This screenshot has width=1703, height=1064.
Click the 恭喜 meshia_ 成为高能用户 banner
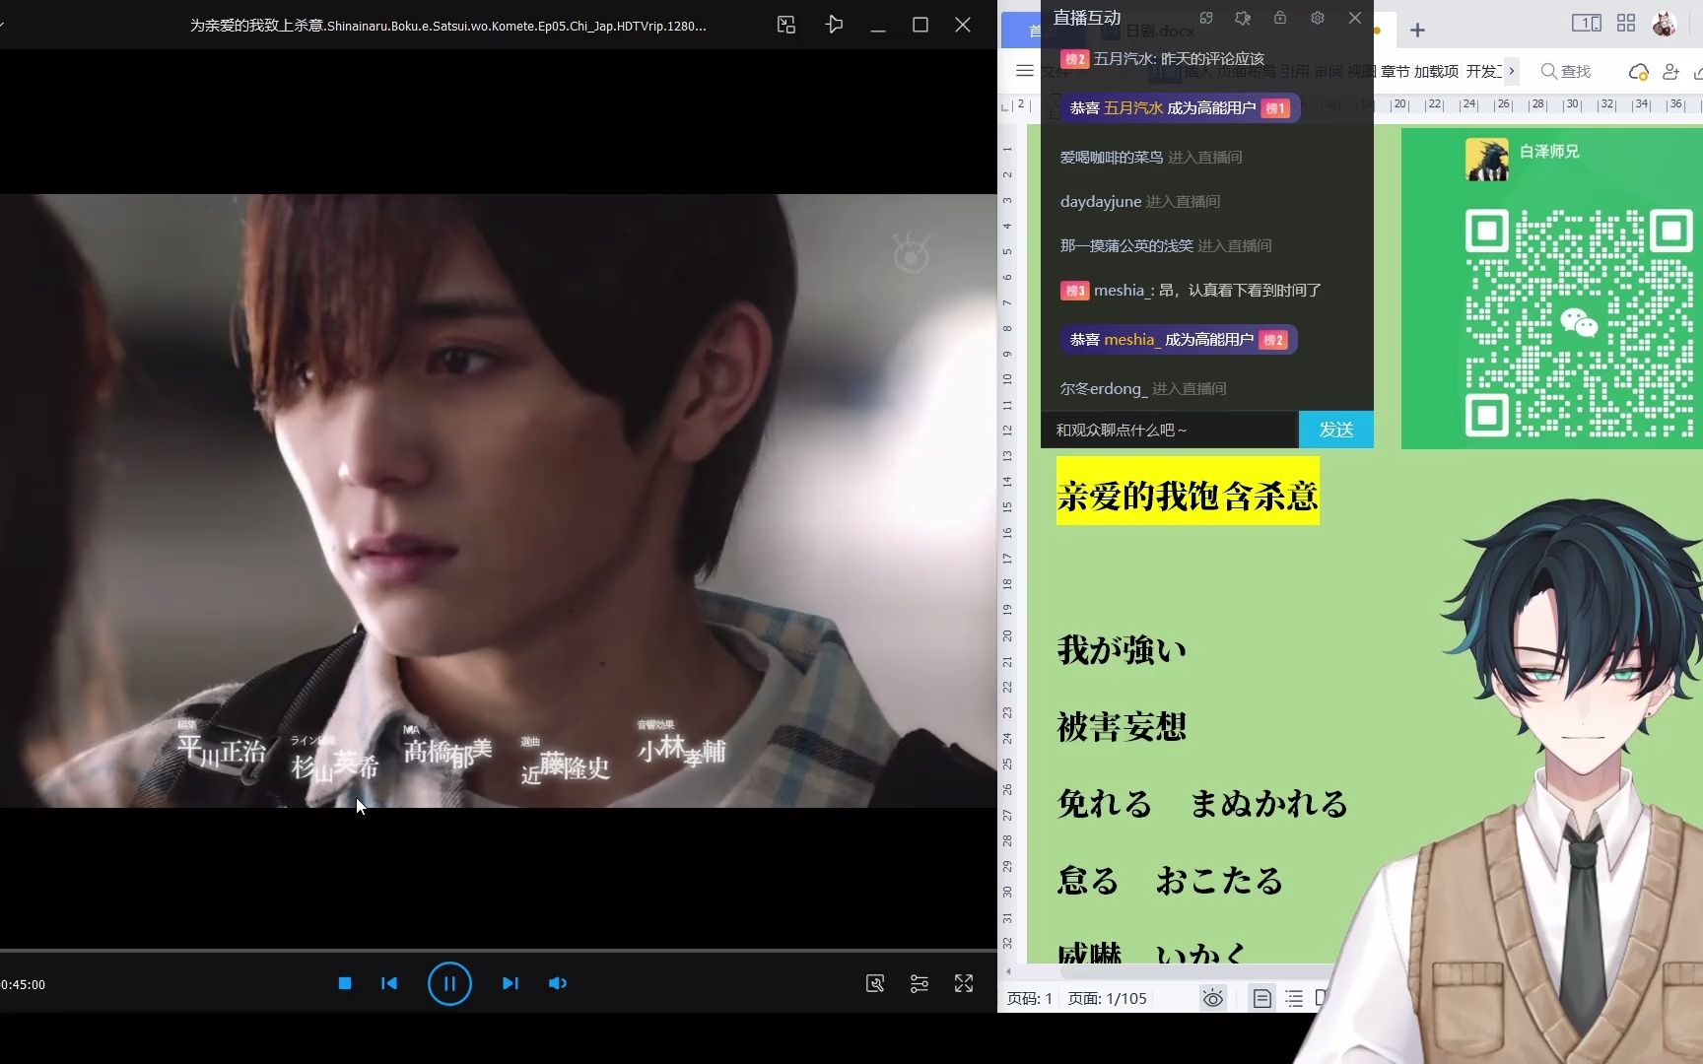tap(1179, 340)
